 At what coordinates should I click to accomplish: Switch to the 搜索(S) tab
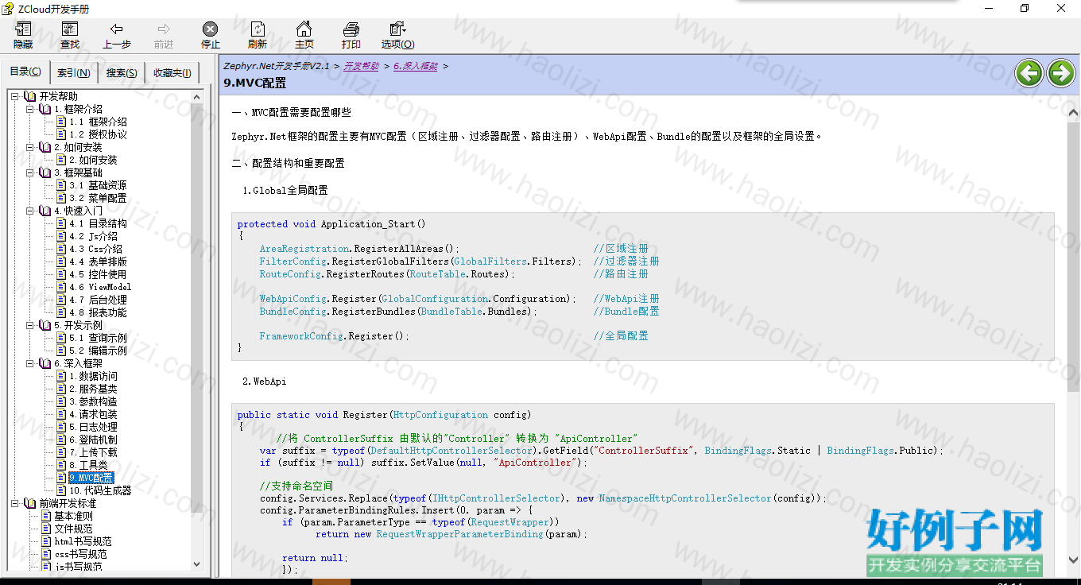122,72
